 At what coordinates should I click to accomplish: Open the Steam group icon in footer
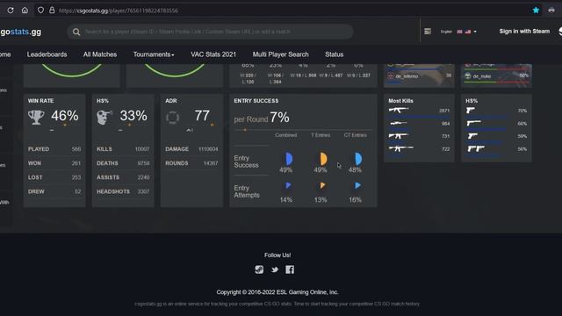(x=259, y=269)
